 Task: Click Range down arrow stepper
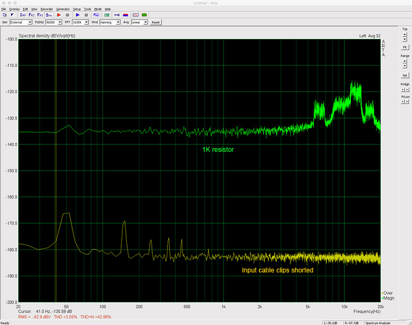click(405, 65)
